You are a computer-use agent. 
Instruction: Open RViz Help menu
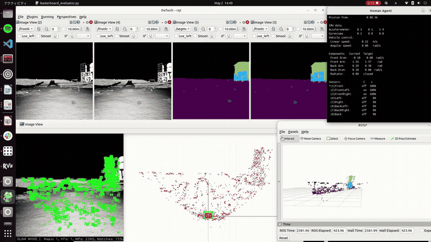pos(305,132)
